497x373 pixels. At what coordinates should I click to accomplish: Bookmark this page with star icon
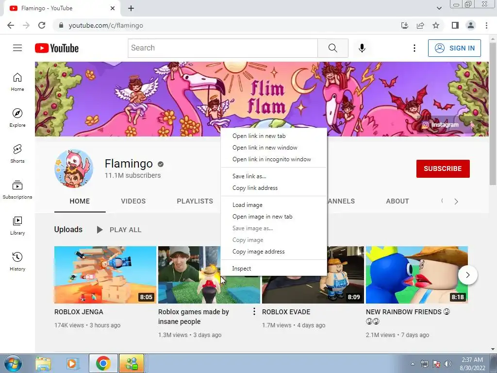pos(436,25)
